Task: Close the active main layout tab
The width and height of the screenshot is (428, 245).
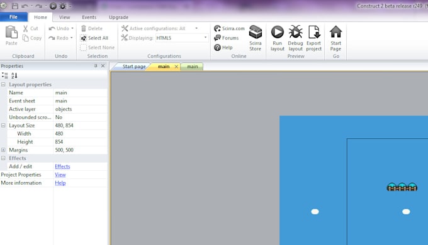Action: tap(176, 67)
